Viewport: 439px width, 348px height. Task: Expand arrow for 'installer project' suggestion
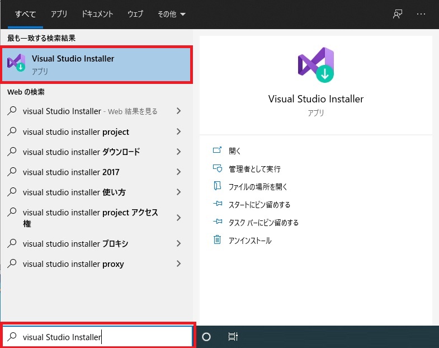[178, 131]
